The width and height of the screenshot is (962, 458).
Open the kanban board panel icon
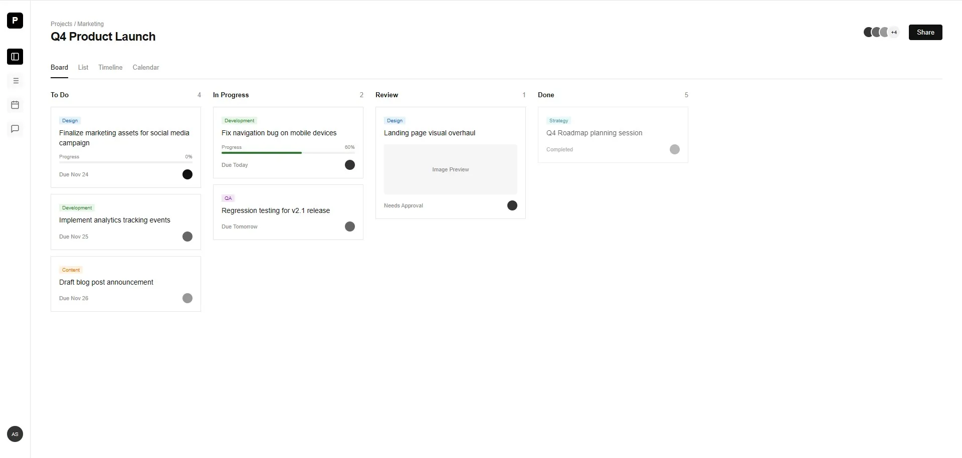click(x=15, y=57)
